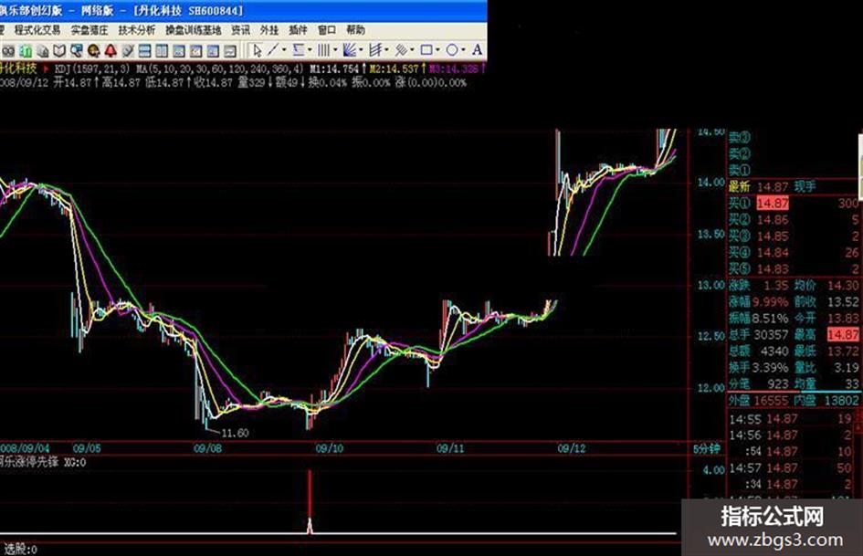Open the 程式化交易 menu
The image size is (863, 556).
point(37,30)
